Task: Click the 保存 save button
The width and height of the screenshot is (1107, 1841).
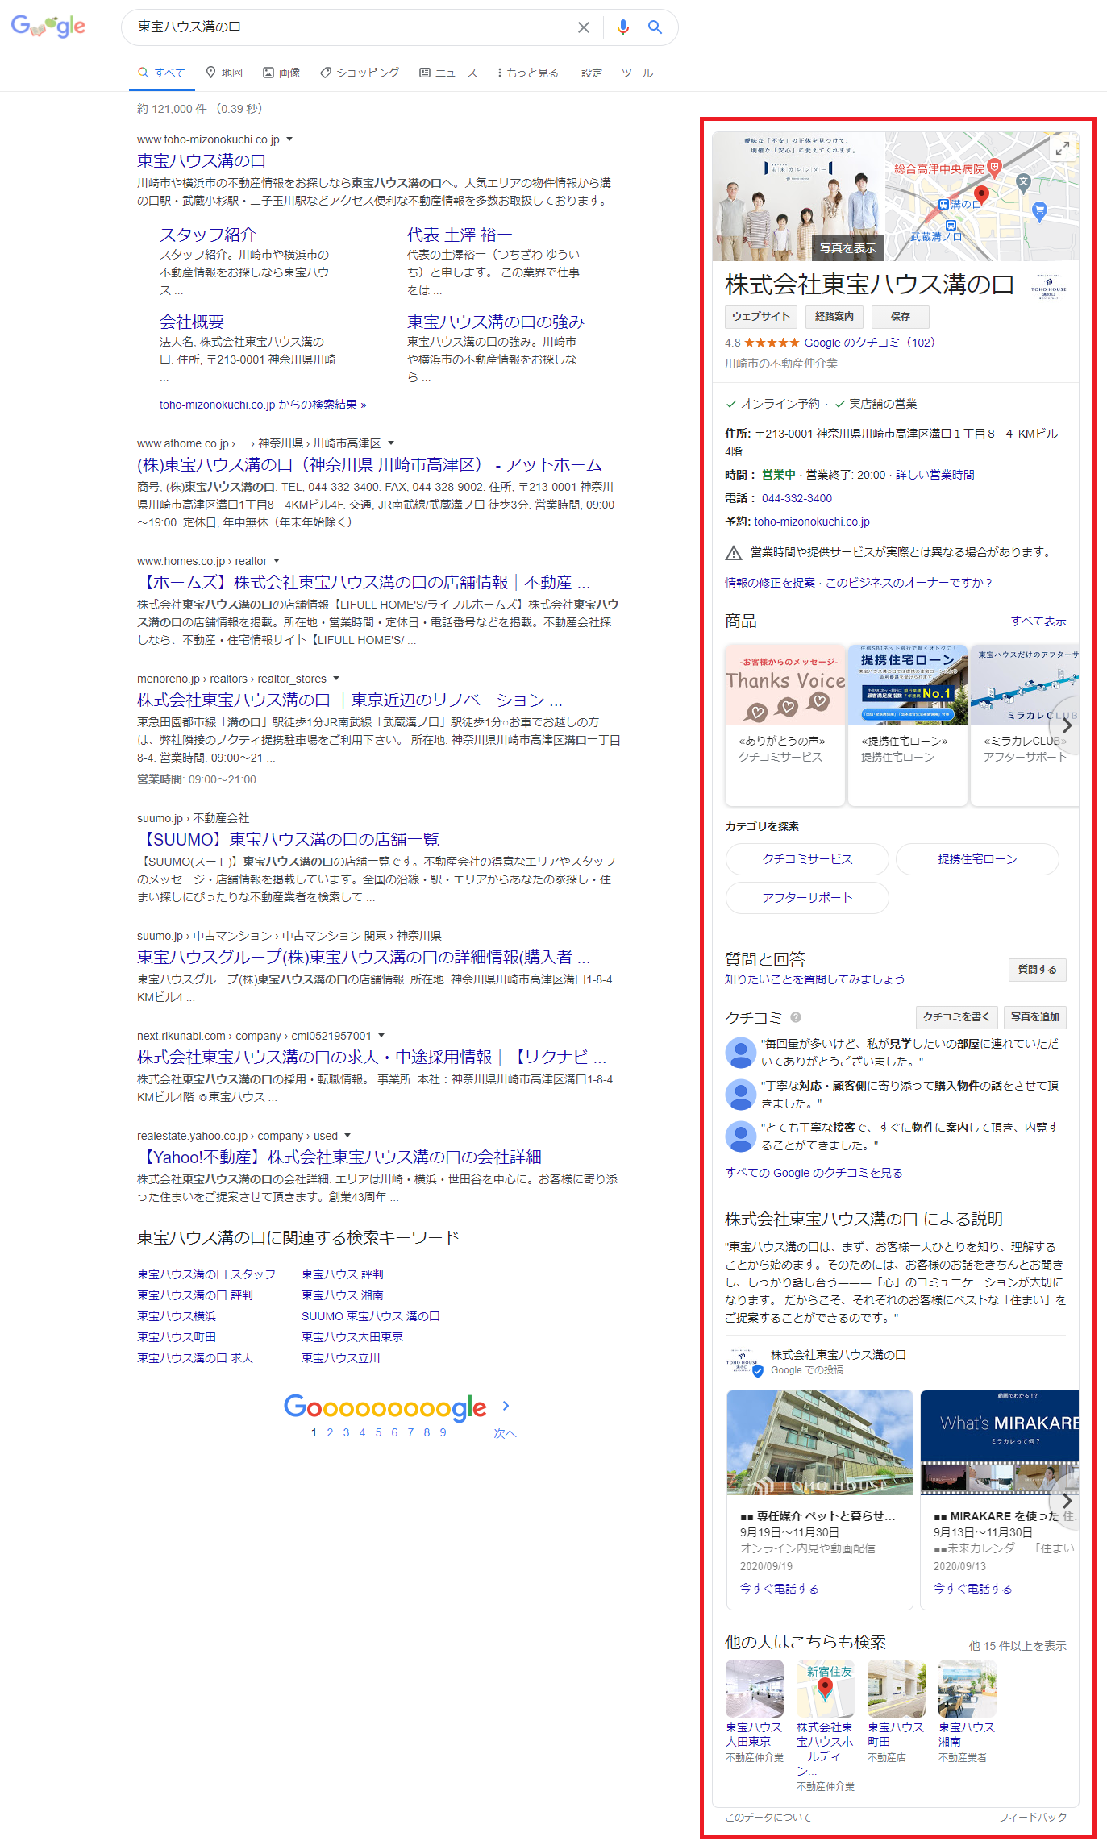Action: point(901,317)
